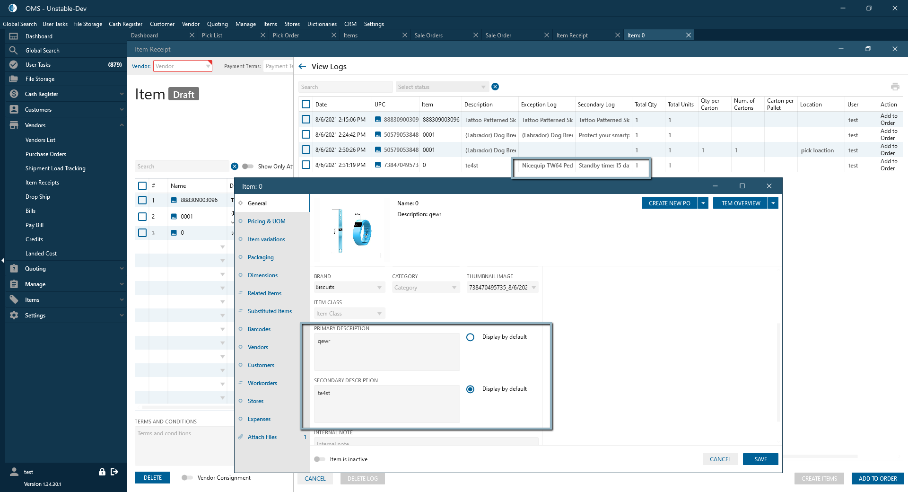Clear the Item Receipt search field
This screenshot has height=492, width=908.
(235, 167)
